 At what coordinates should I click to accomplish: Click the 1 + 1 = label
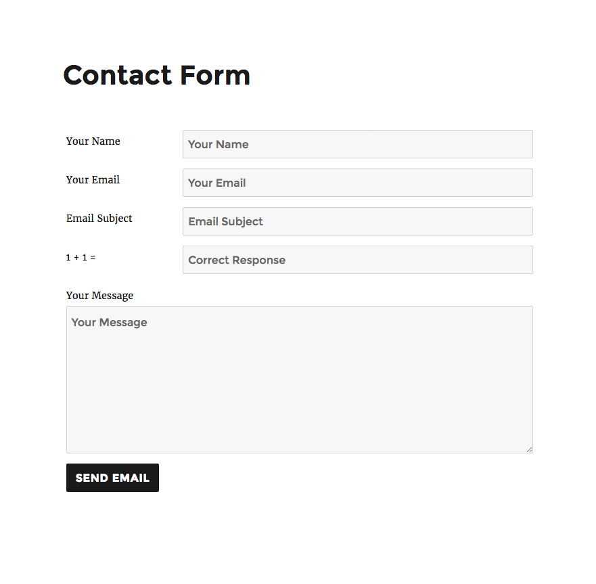[81, 257]
